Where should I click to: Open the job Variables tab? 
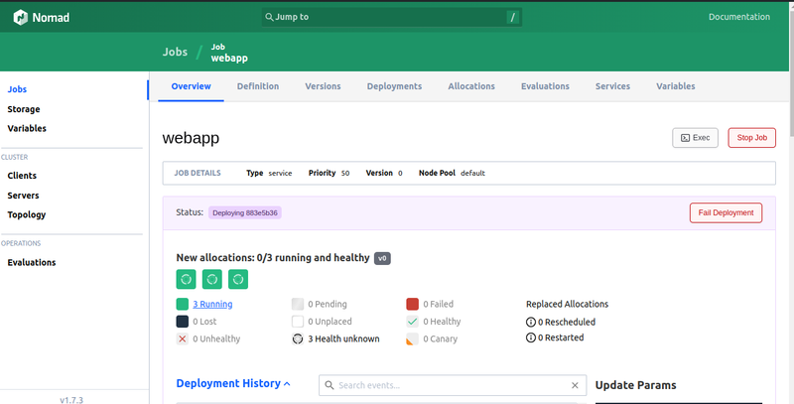click(x=676, y=86)
